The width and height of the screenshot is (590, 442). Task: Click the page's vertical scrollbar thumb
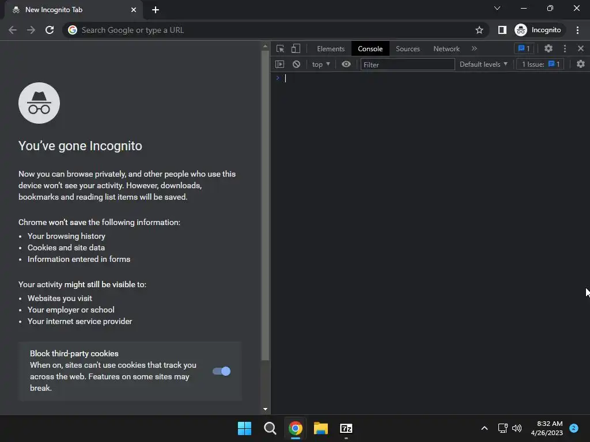(x=265, y=205)
